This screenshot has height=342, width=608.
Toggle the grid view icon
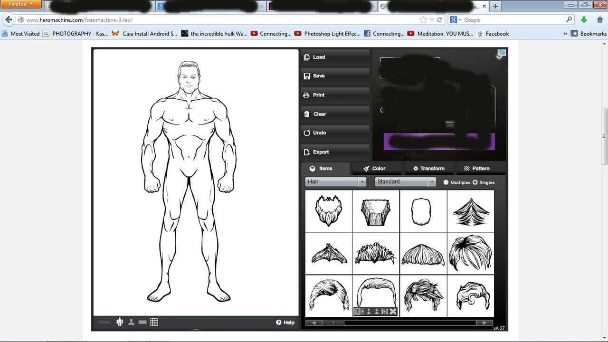[x=154, y=322]
